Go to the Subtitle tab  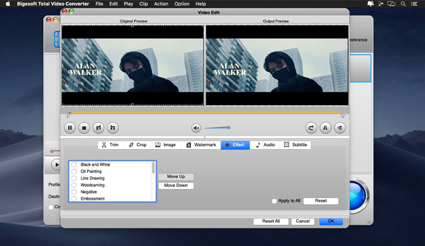(x=295, y=145)
